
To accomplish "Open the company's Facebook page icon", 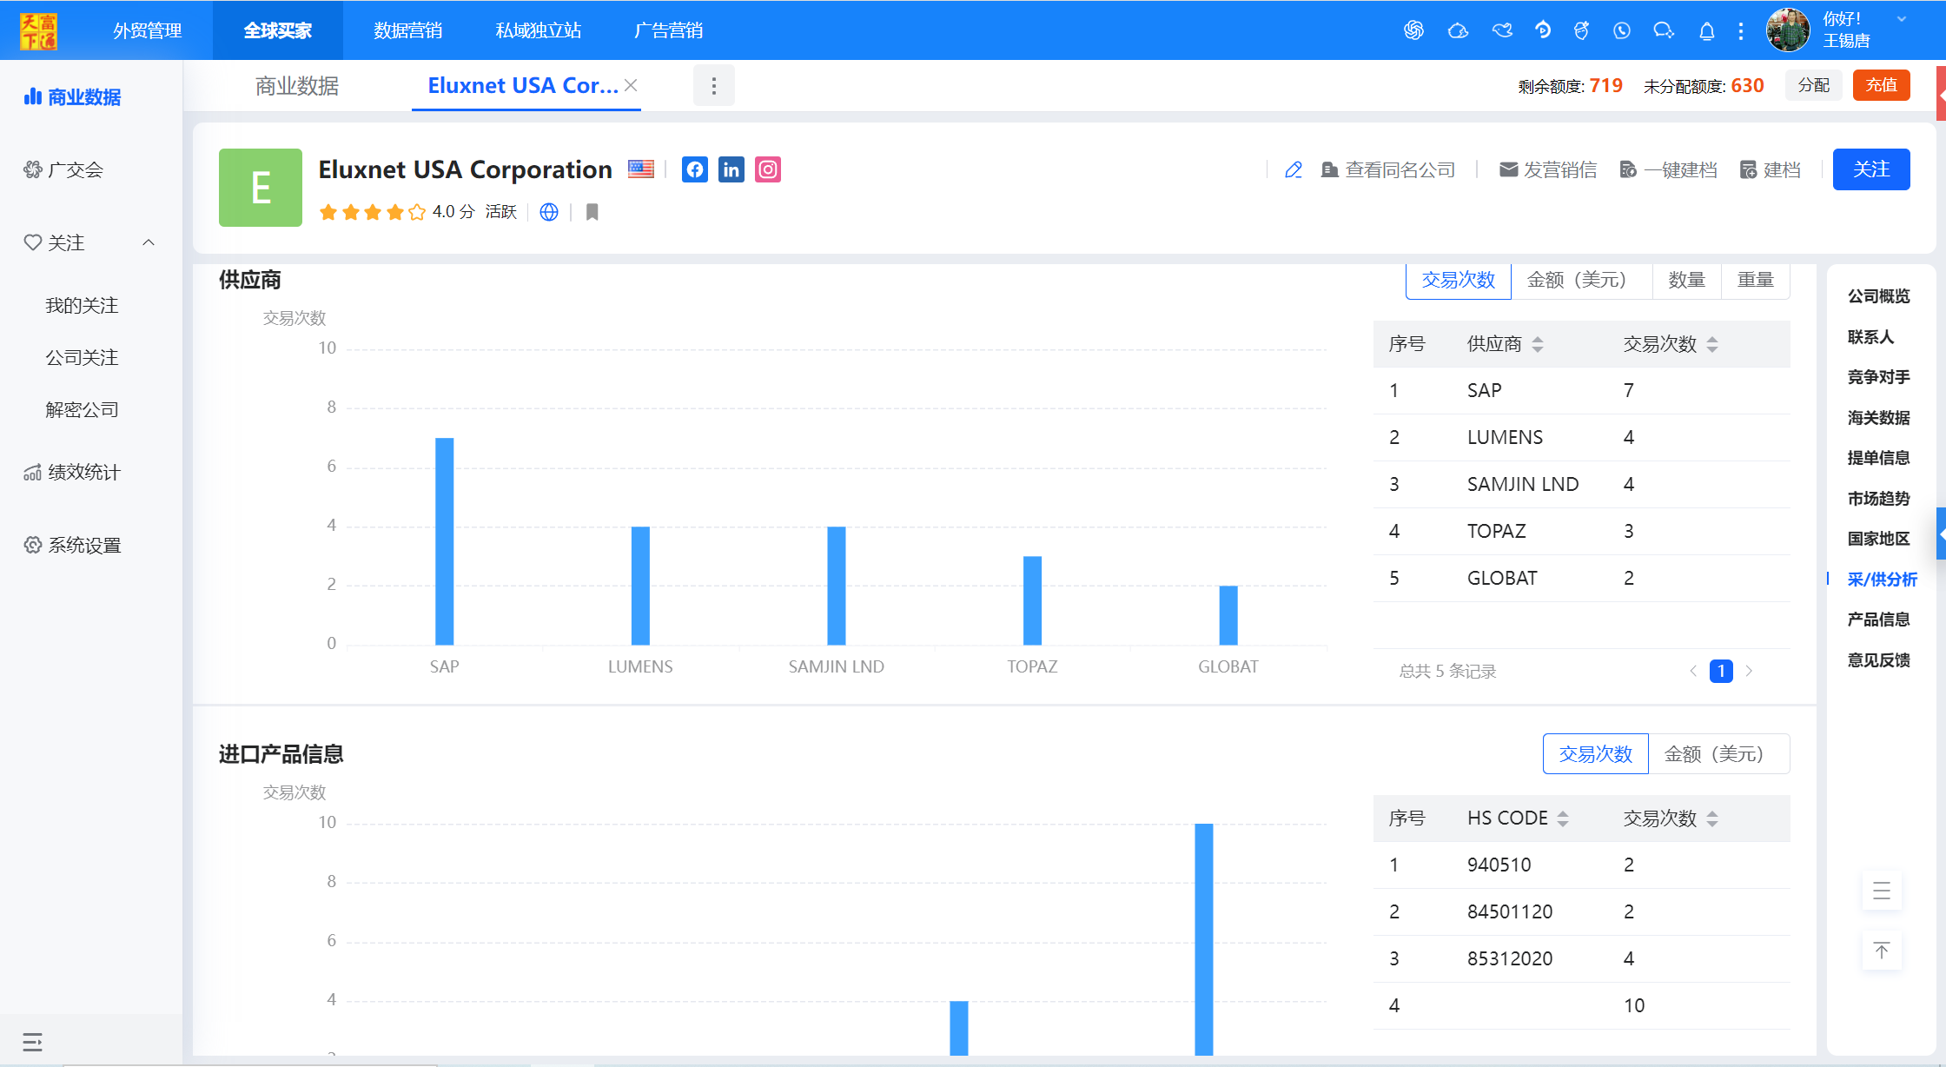I will 695,169.
